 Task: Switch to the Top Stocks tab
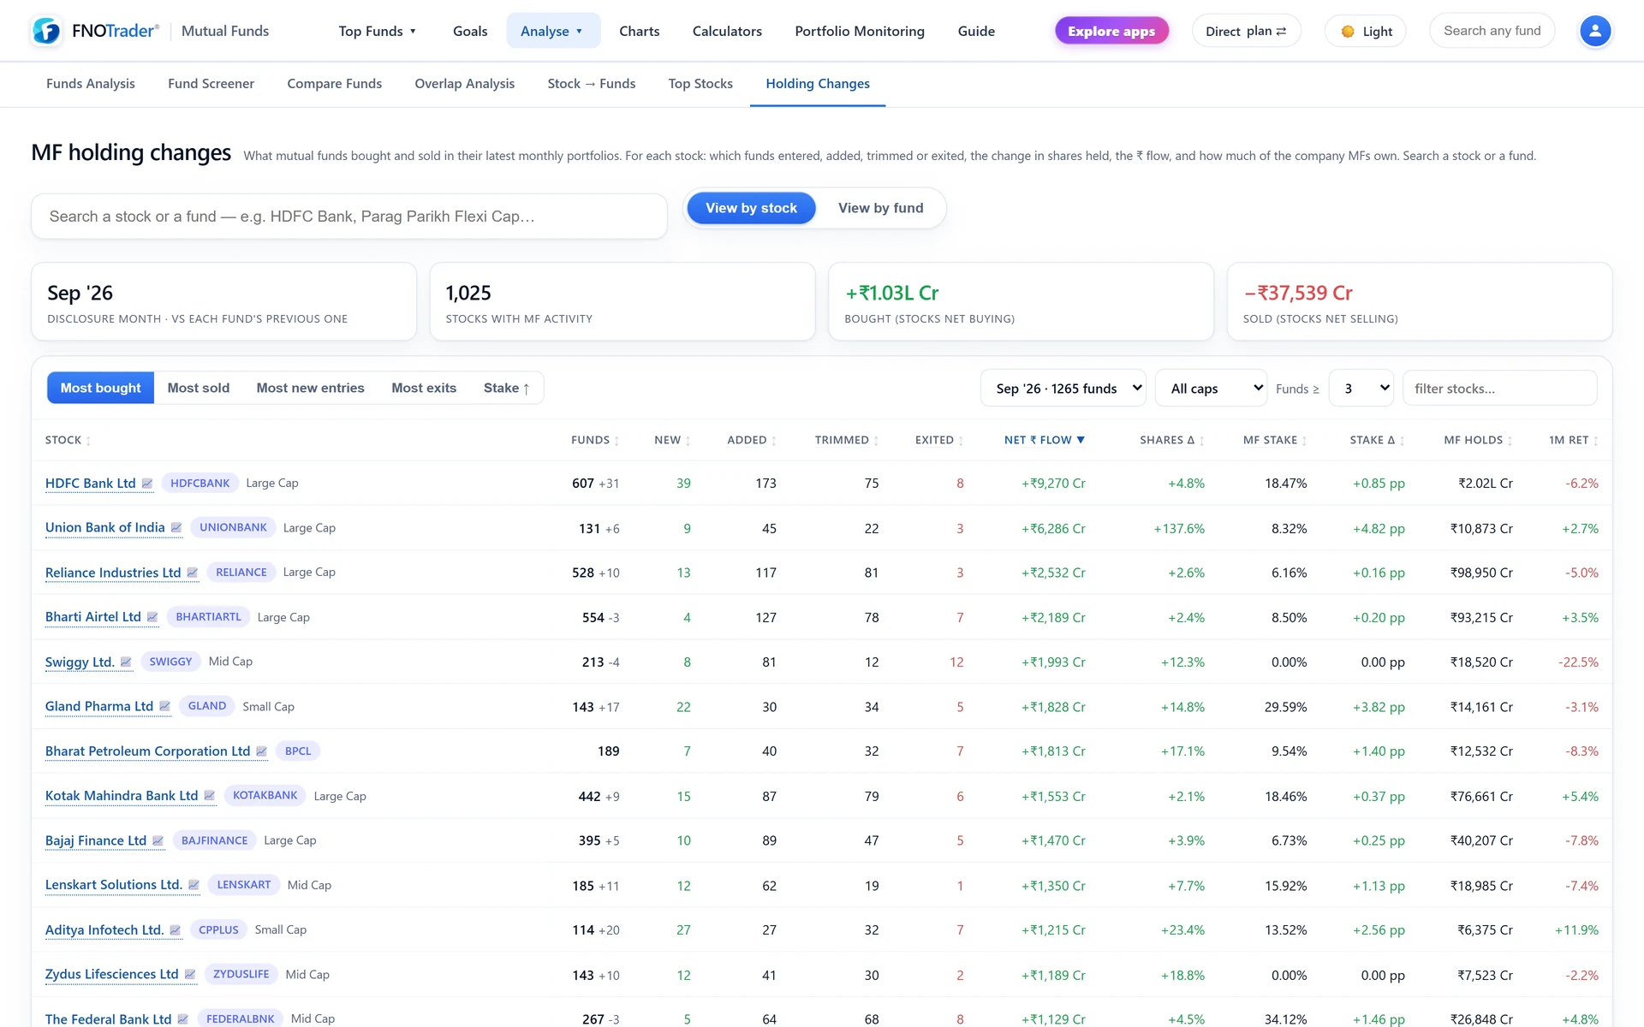pyautogui.click(x=700, y=84)
